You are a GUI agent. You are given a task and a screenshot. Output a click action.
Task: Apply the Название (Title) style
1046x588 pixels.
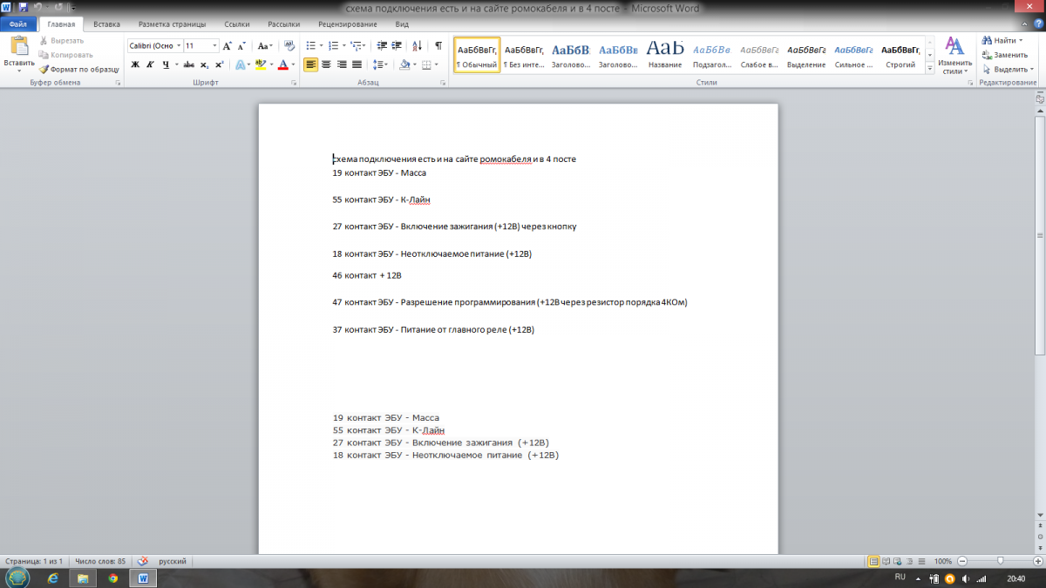tap(665, 55)
